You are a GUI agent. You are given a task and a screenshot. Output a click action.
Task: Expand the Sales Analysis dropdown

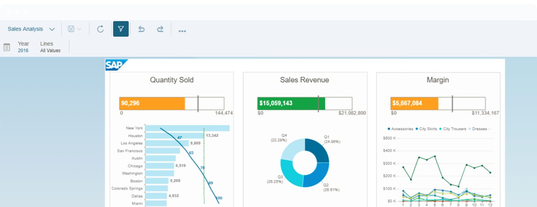pos(52,29)
